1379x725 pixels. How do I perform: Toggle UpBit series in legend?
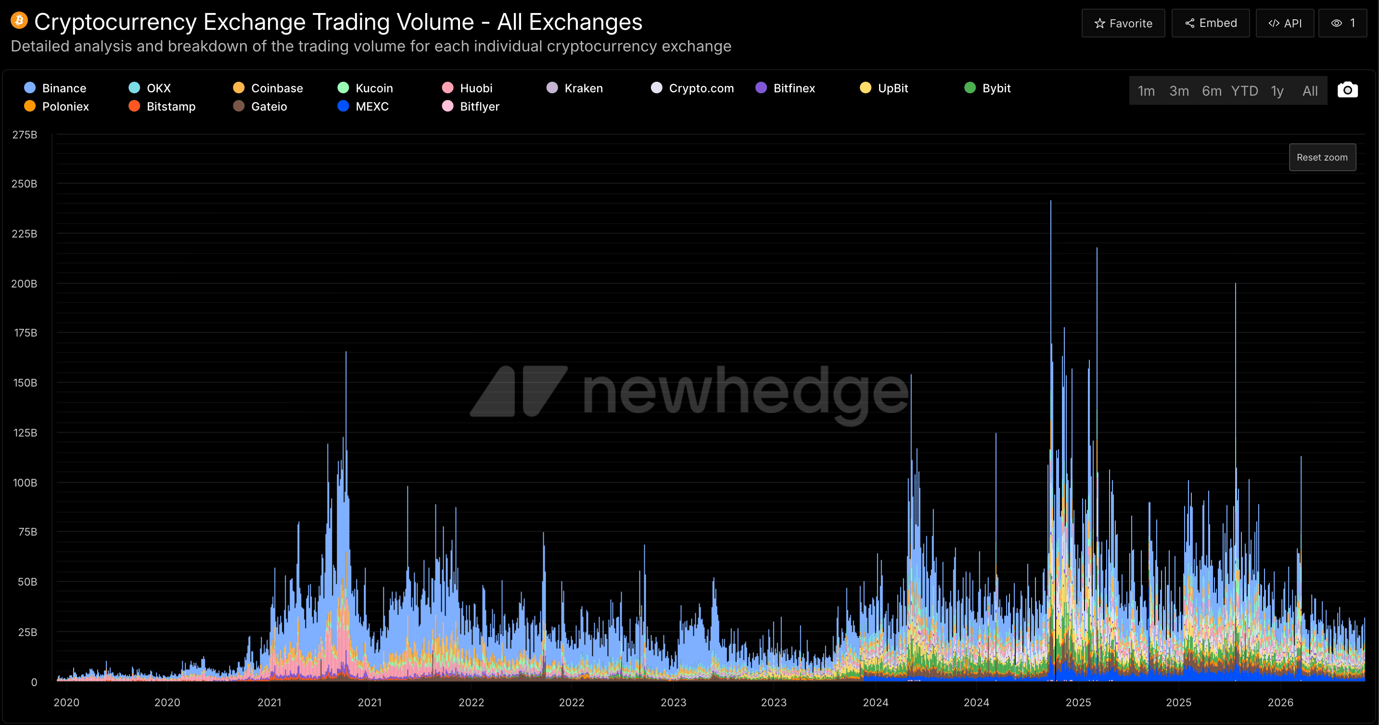pyautogui.click(x=884, y=88)
